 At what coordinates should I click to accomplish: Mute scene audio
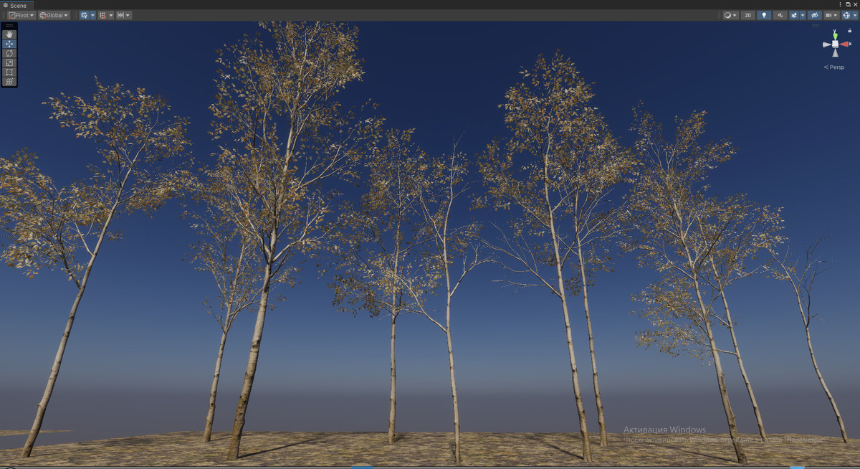780,15
